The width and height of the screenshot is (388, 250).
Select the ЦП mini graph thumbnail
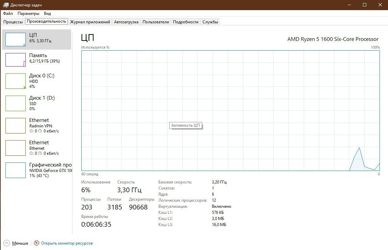coord(16,40)
